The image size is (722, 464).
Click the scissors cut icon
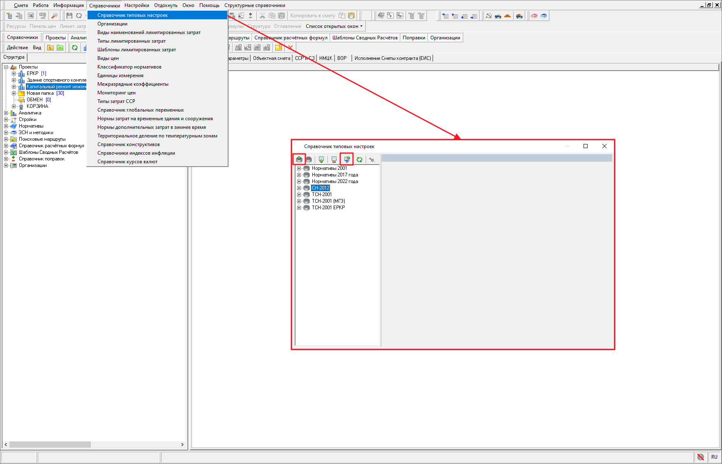pyautogui.click(x=262, y=16)
